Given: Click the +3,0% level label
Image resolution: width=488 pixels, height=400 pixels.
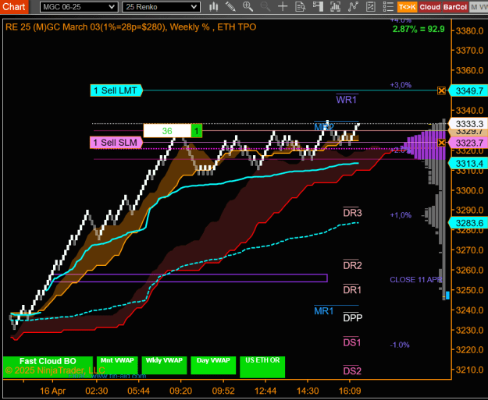Looking at the screenshot, I should pyautogui.click(x=401, y=85).
